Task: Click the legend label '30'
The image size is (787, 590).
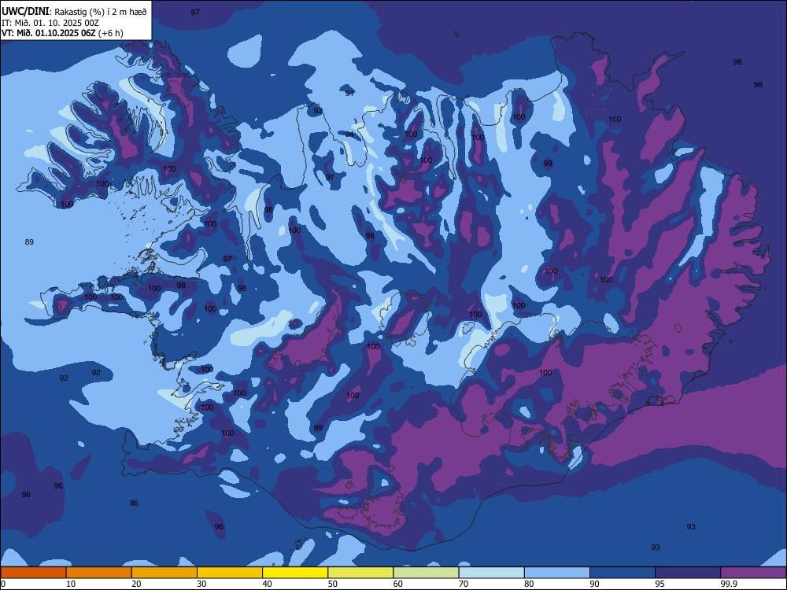Action: coord(201,584)
